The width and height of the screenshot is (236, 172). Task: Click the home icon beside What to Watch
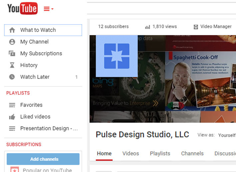(12, 30)
